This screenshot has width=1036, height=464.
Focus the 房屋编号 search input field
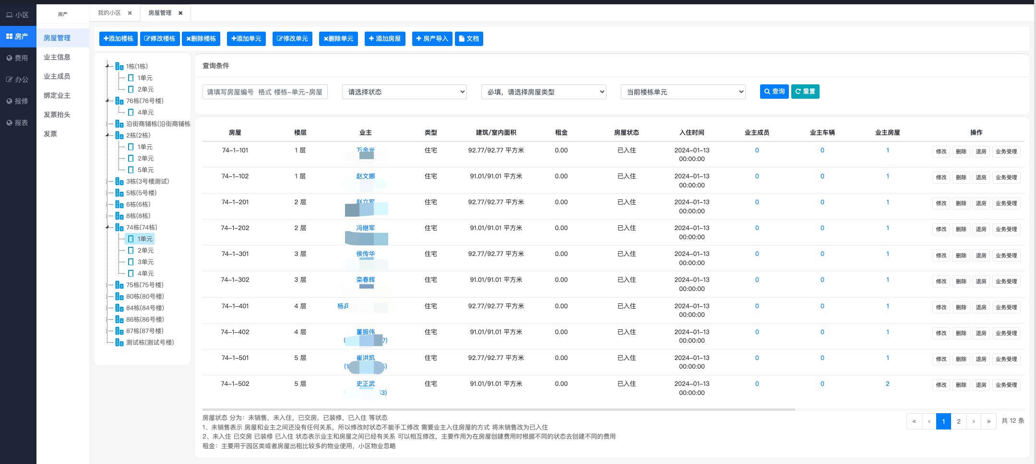click(x=265, y=92)
